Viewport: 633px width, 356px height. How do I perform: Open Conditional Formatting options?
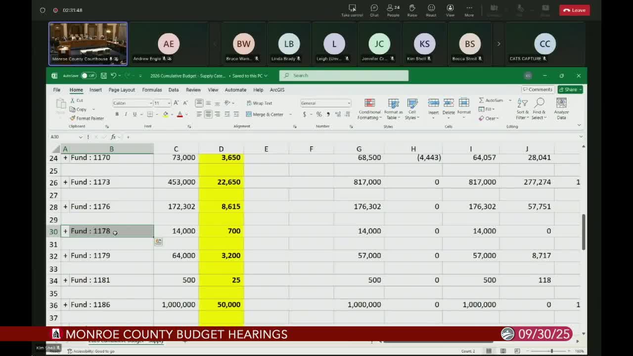[x=369, y=109]
